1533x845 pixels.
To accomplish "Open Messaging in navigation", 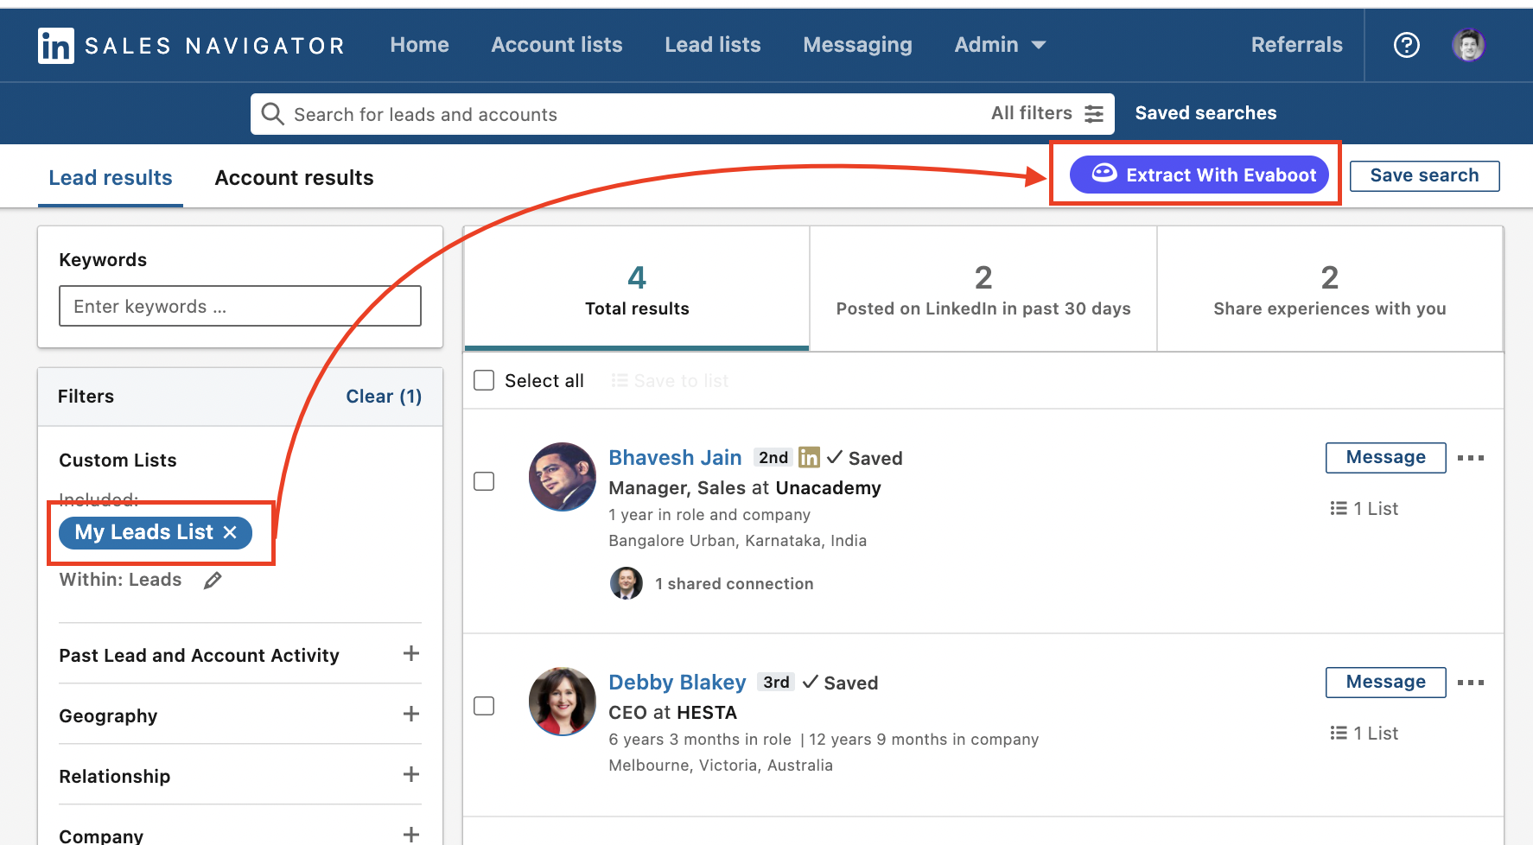I will (857, 45).
